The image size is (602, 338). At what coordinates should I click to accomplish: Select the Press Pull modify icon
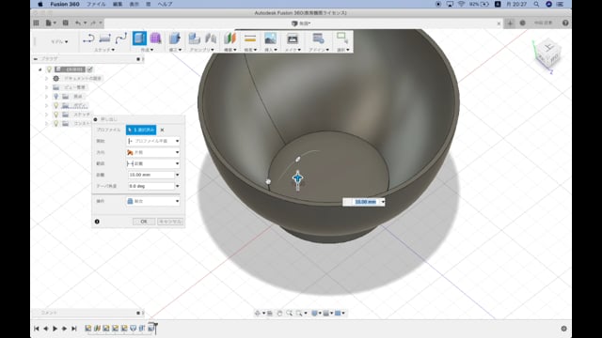coord(175,38)
